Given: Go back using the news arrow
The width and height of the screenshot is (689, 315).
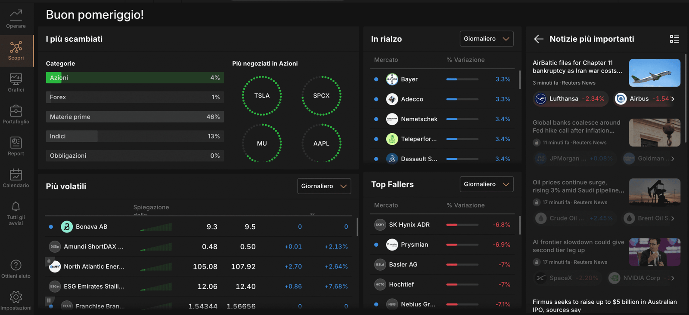Looking at the screenshot, I should tap(539, 39).
